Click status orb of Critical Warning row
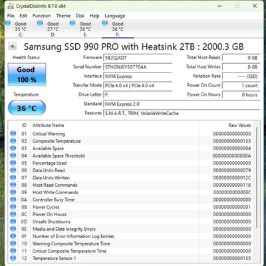This screenshot has width=266, height=266. coord(13,134)
